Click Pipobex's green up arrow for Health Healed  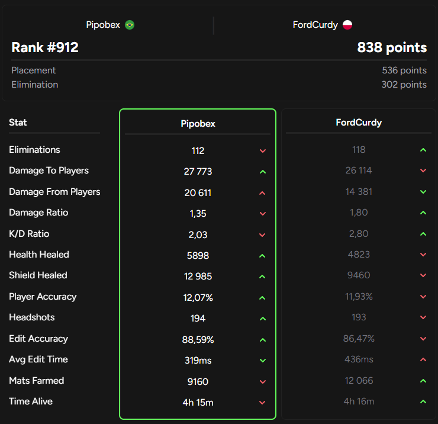(262, 256)
